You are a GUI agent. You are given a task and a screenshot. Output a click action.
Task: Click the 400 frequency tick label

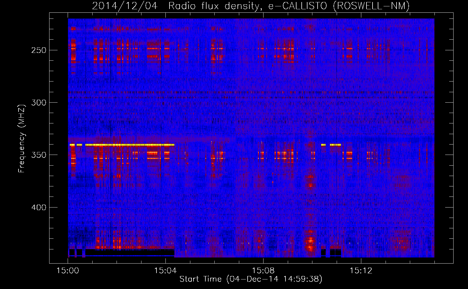39,208
